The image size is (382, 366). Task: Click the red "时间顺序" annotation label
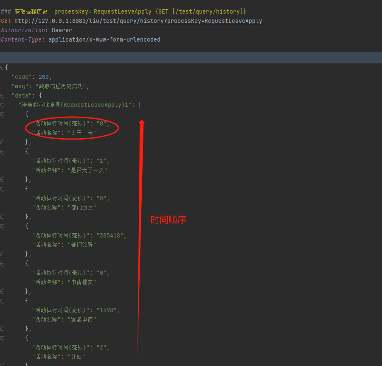point(169,220)
